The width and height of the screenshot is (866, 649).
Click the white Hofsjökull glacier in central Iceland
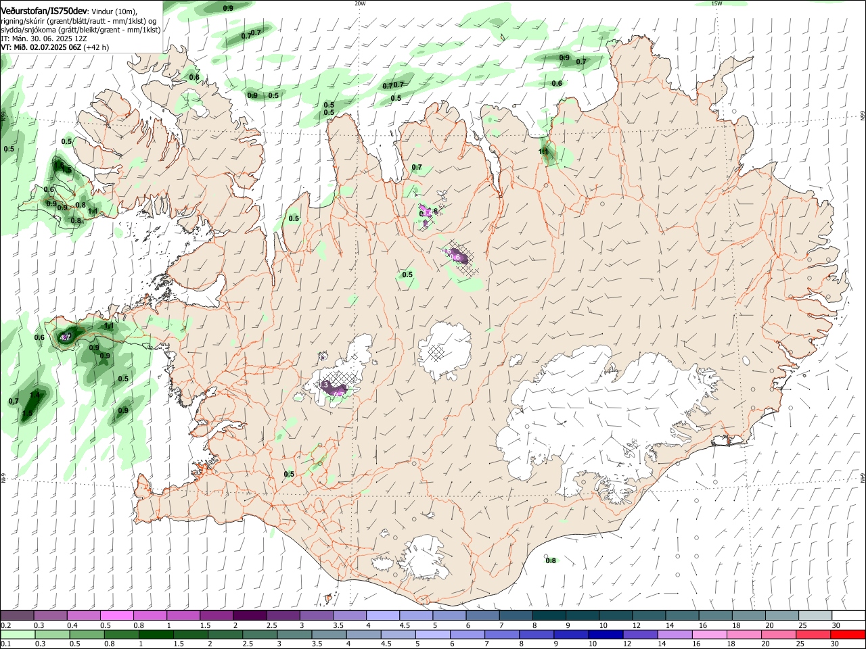point(445,350)
